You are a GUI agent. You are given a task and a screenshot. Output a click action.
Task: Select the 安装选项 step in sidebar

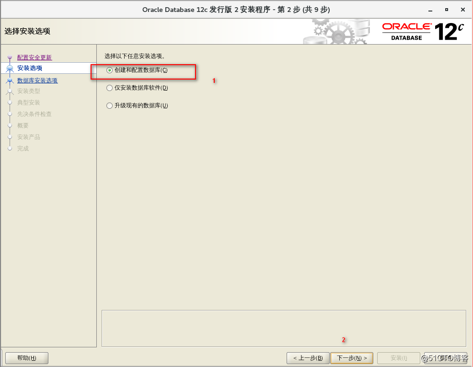30,68
